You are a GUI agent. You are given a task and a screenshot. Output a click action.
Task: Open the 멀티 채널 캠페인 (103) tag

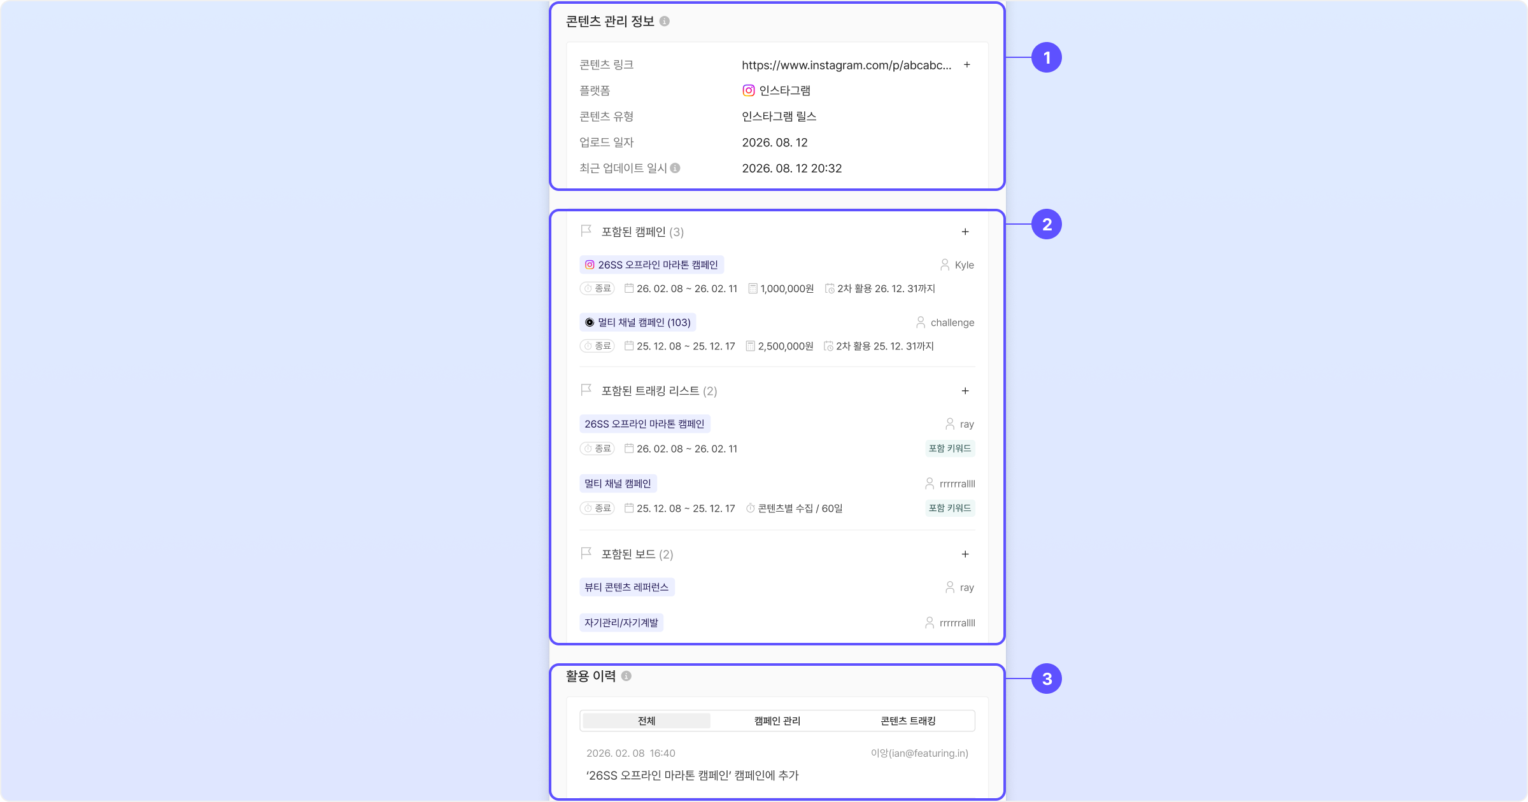[x=638, y=323]
